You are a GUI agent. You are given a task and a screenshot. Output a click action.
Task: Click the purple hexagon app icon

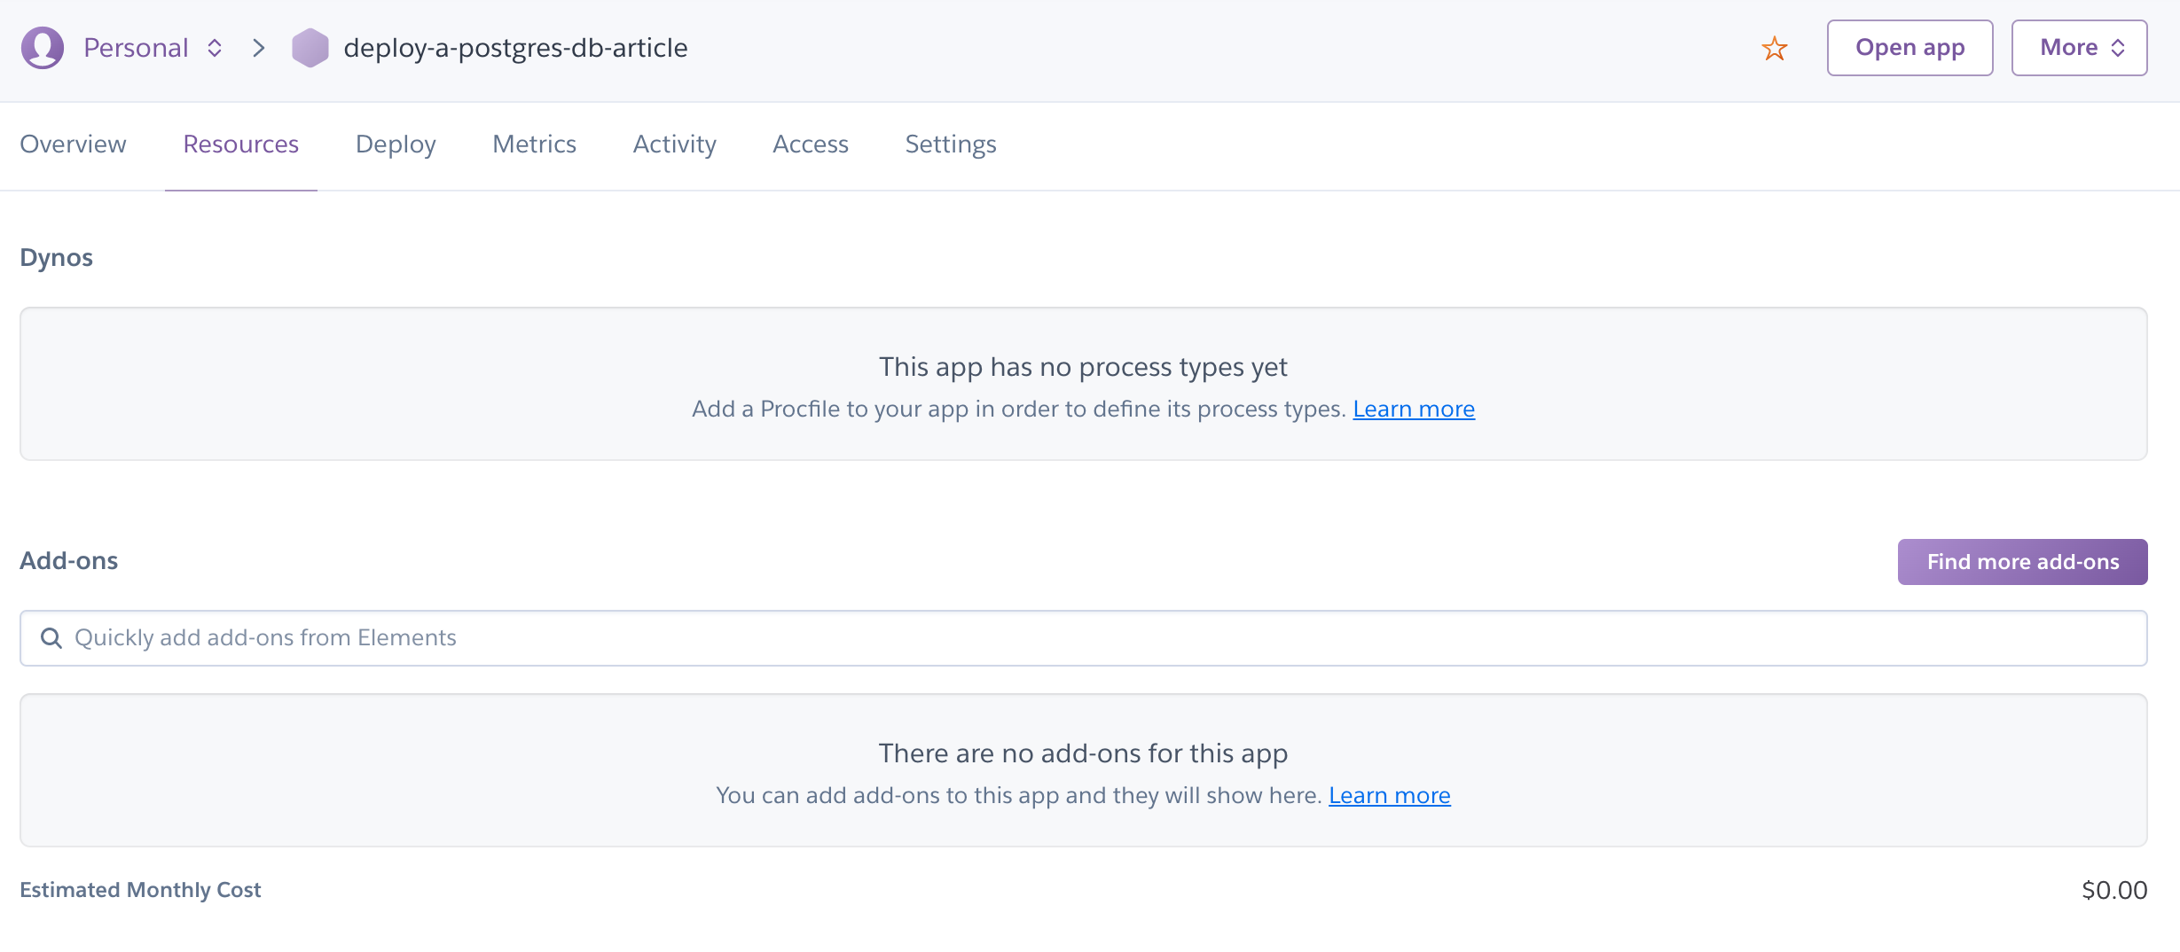(310, 47)
